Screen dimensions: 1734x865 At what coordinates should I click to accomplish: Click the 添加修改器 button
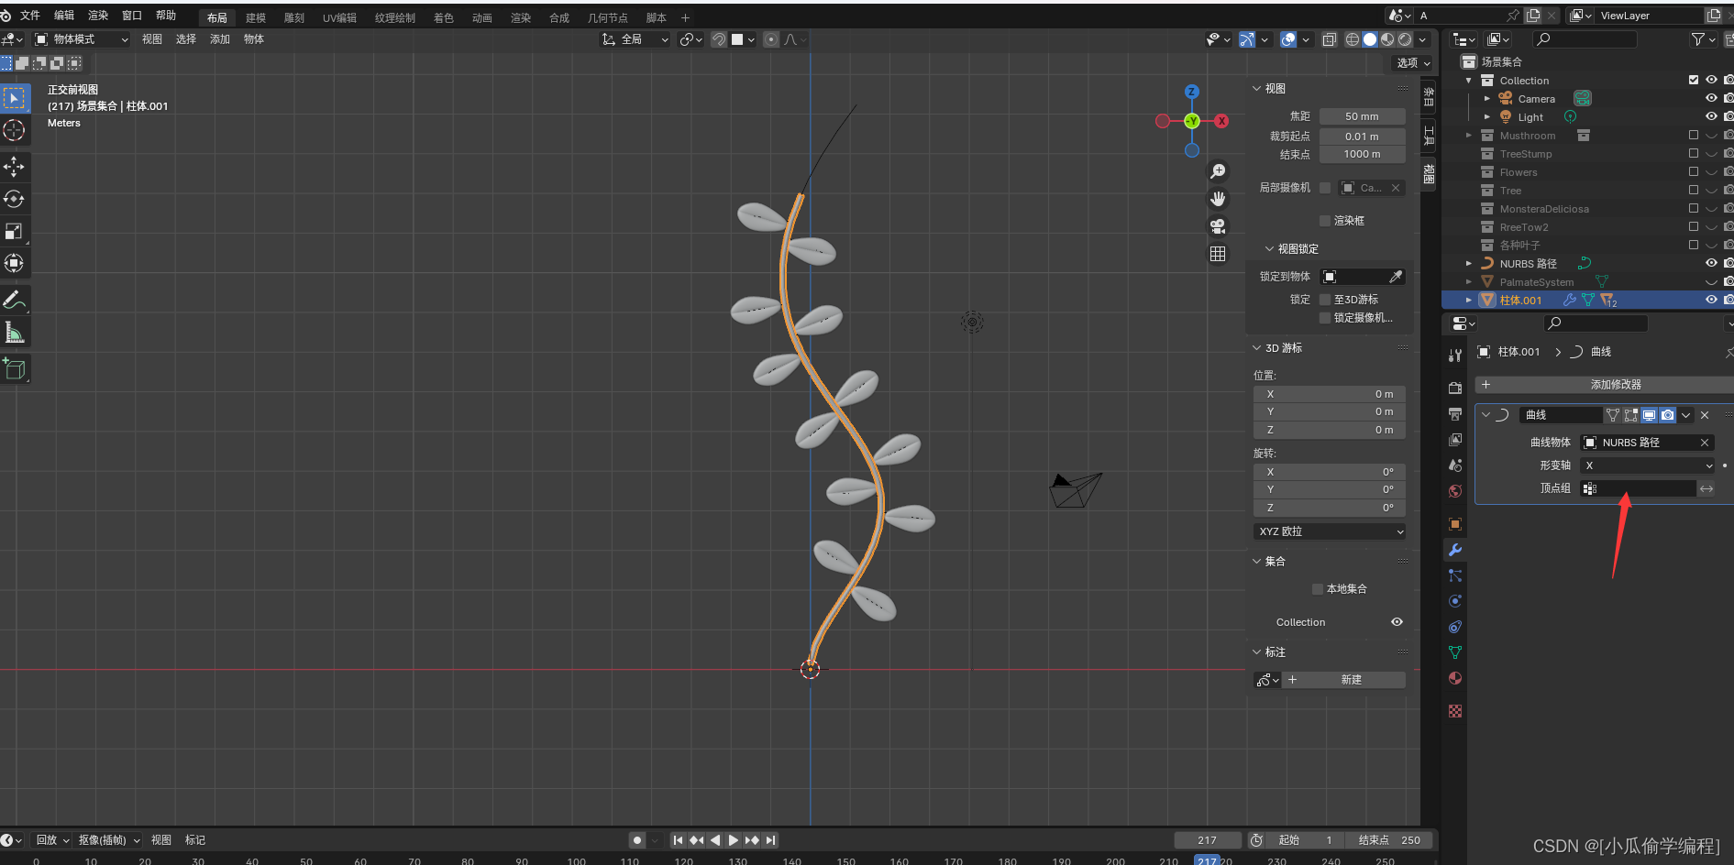[x=1606, y=385]
